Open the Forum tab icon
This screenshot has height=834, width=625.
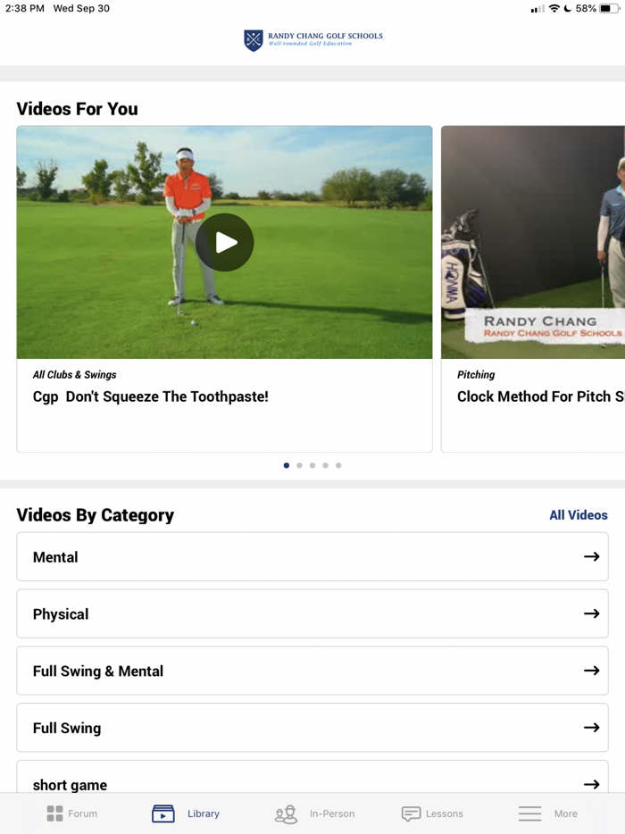pyautogui.click(x=54, y=813)
